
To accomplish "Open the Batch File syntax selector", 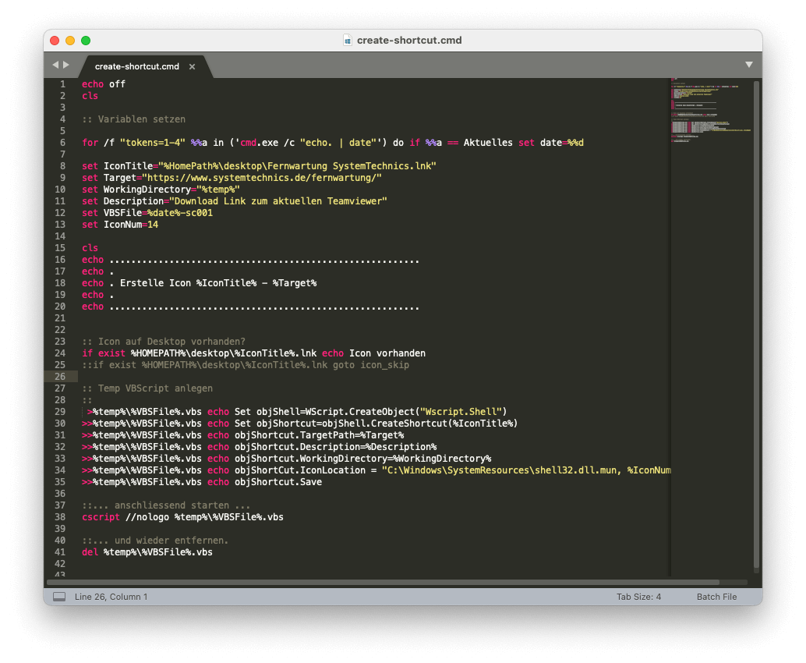I will pos(716,596).
